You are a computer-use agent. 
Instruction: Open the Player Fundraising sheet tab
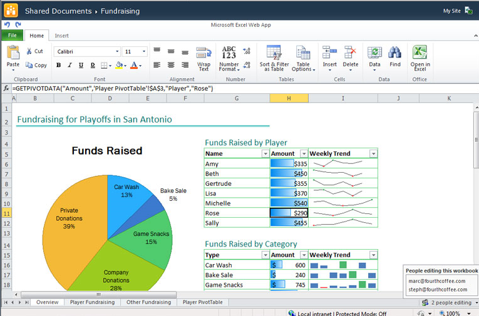click(92, 302)
